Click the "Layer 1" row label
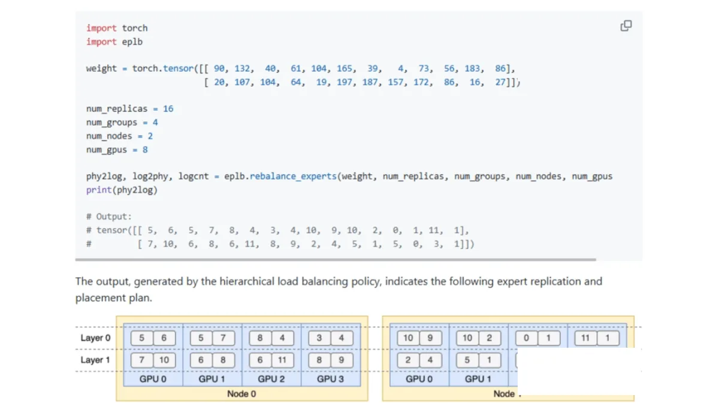The height and width of the screenshot is (404, 719). [x=96, y=360]
